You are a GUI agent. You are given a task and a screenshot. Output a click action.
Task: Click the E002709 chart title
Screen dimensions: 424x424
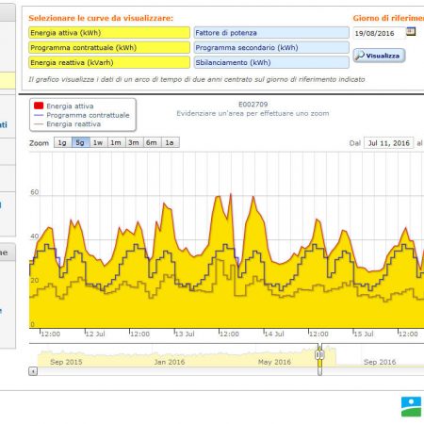click(x=253, y=105)
